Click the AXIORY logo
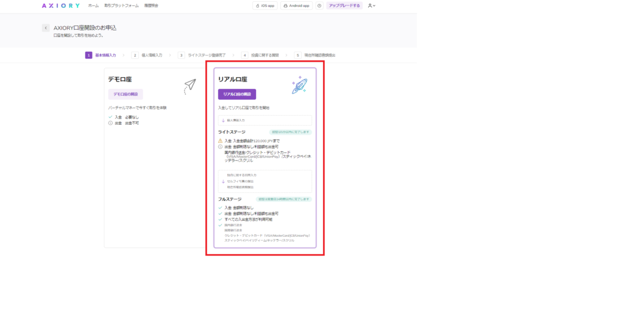This screenshot has height=320, width=624. pos(60,5)
